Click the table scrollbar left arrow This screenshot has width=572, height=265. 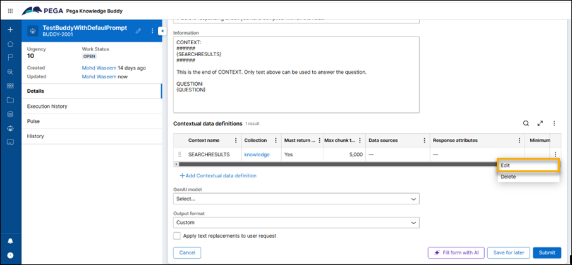pyautogui.click(x=176, y=164)
